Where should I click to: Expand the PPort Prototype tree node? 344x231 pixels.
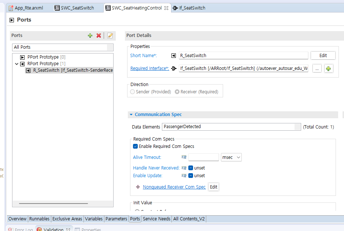point(21,57)
